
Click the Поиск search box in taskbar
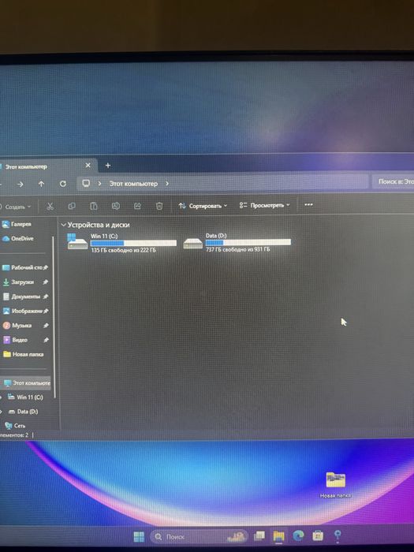pos(200,536)
